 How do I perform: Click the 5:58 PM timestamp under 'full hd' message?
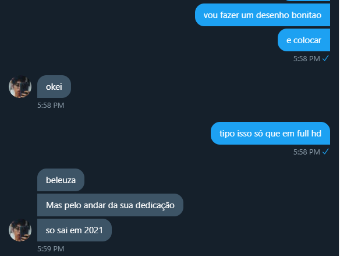pos(307,152)
